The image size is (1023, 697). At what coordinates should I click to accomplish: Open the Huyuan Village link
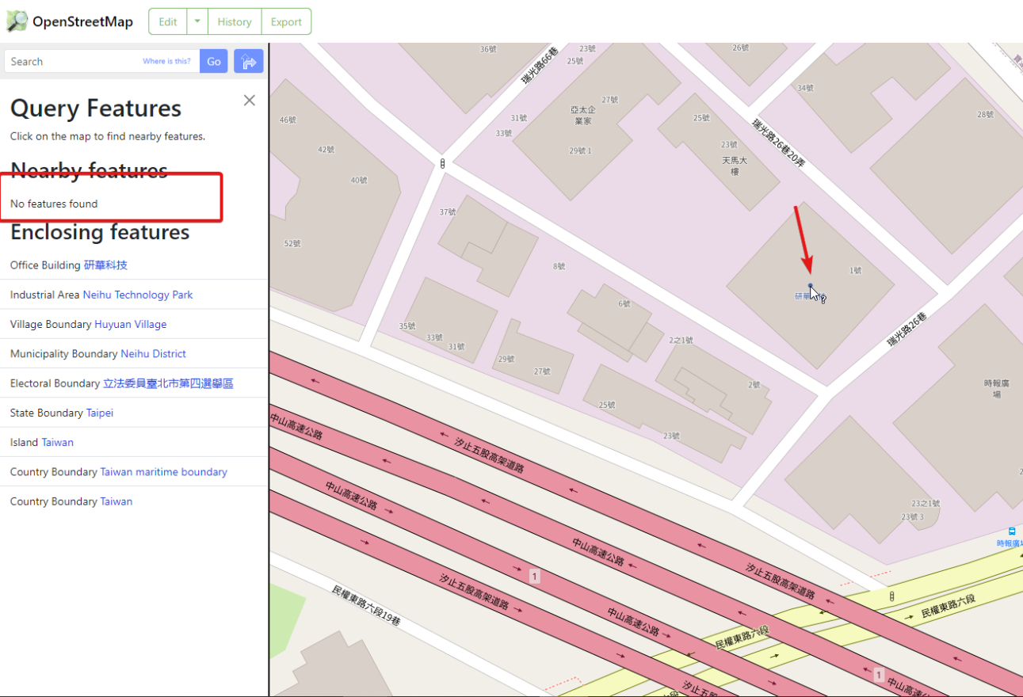point(131,324)
